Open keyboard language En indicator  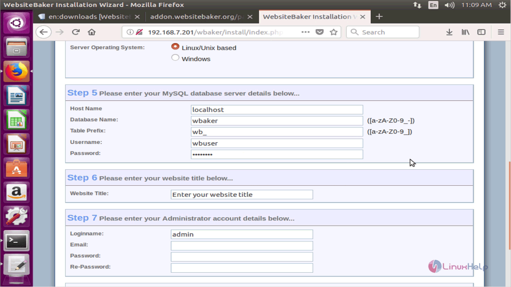[433, 5]
